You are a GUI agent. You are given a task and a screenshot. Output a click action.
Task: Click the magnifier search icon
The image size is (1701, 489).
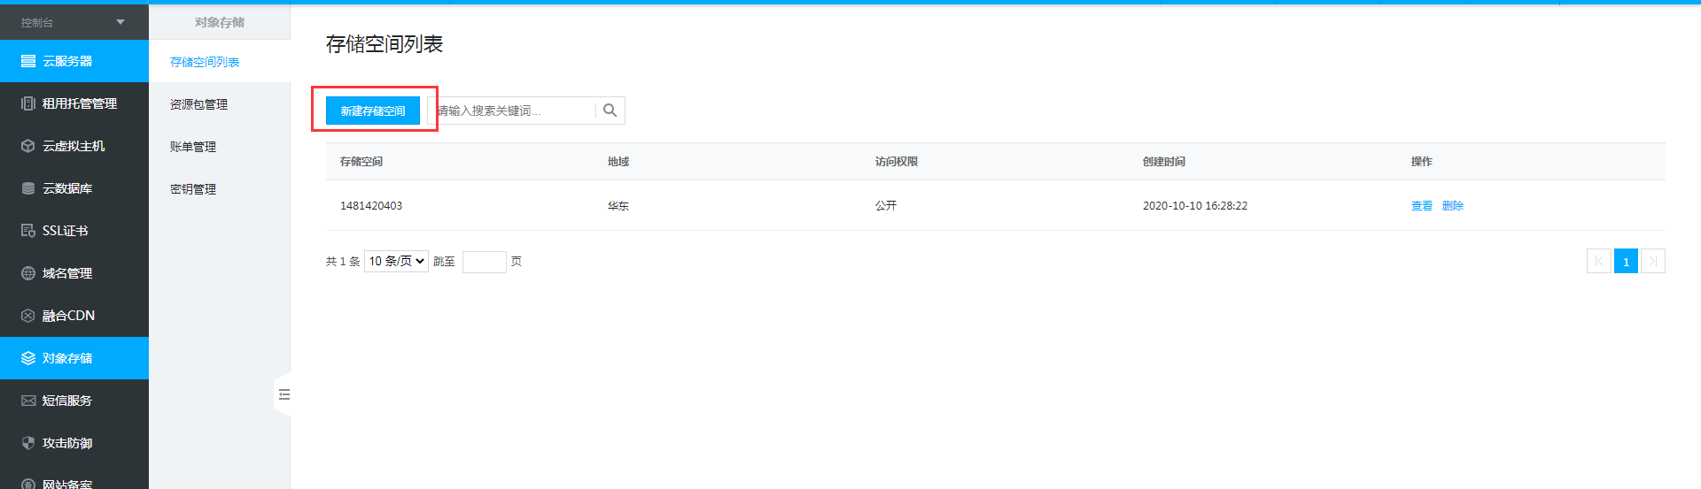(x=610, y=111)
